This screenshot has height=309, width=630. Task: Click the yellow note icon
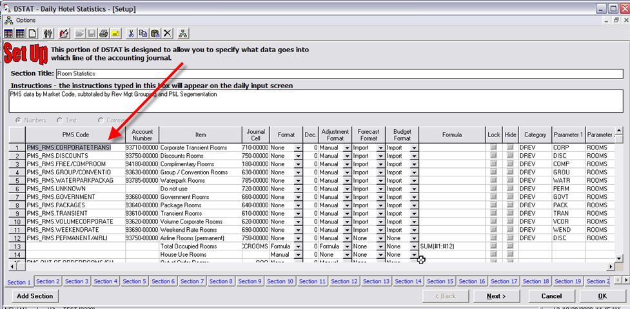click(115, 33)
